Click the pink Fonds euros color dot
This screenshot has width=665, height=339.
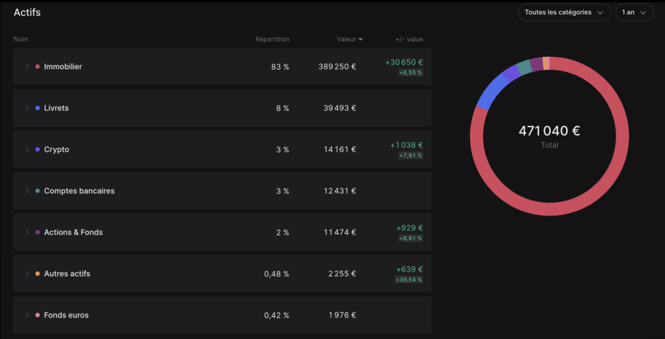pyautogui.click(x=37, y=315)
